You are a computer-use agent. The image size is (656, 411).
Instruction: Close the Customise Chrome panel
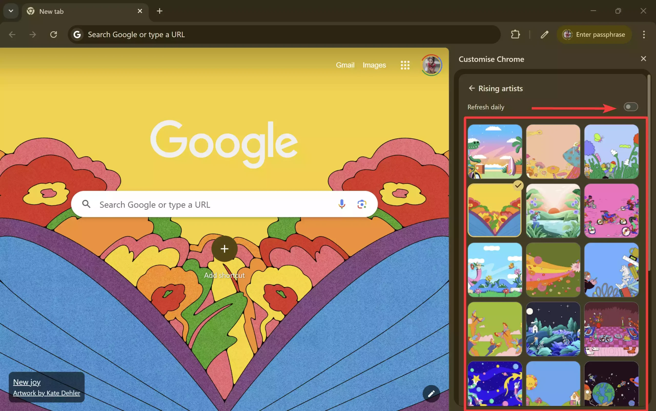[643, 58]
